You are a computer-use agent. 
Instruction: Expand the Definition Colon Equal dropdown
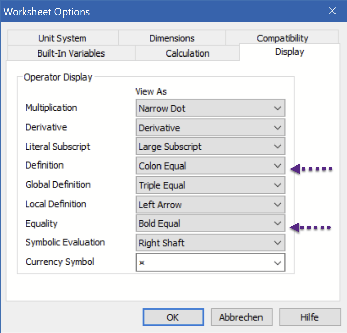pyautogui.click(x=210, y=166)
